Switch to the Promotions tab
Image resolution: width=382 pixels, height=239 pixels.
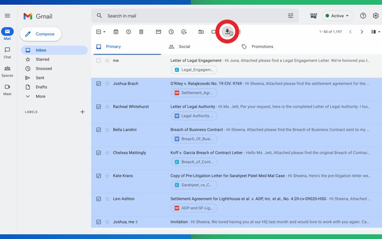coord(257,46)
